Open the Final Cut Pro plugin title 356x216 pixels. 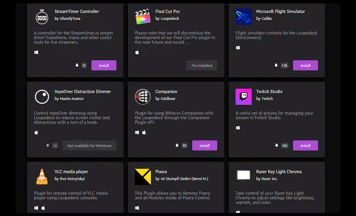(x=167, y=12)
